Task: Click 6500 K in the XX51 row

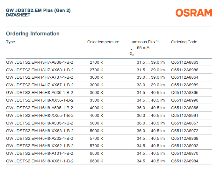Action: pyautogui.click(x=97, y=161)
